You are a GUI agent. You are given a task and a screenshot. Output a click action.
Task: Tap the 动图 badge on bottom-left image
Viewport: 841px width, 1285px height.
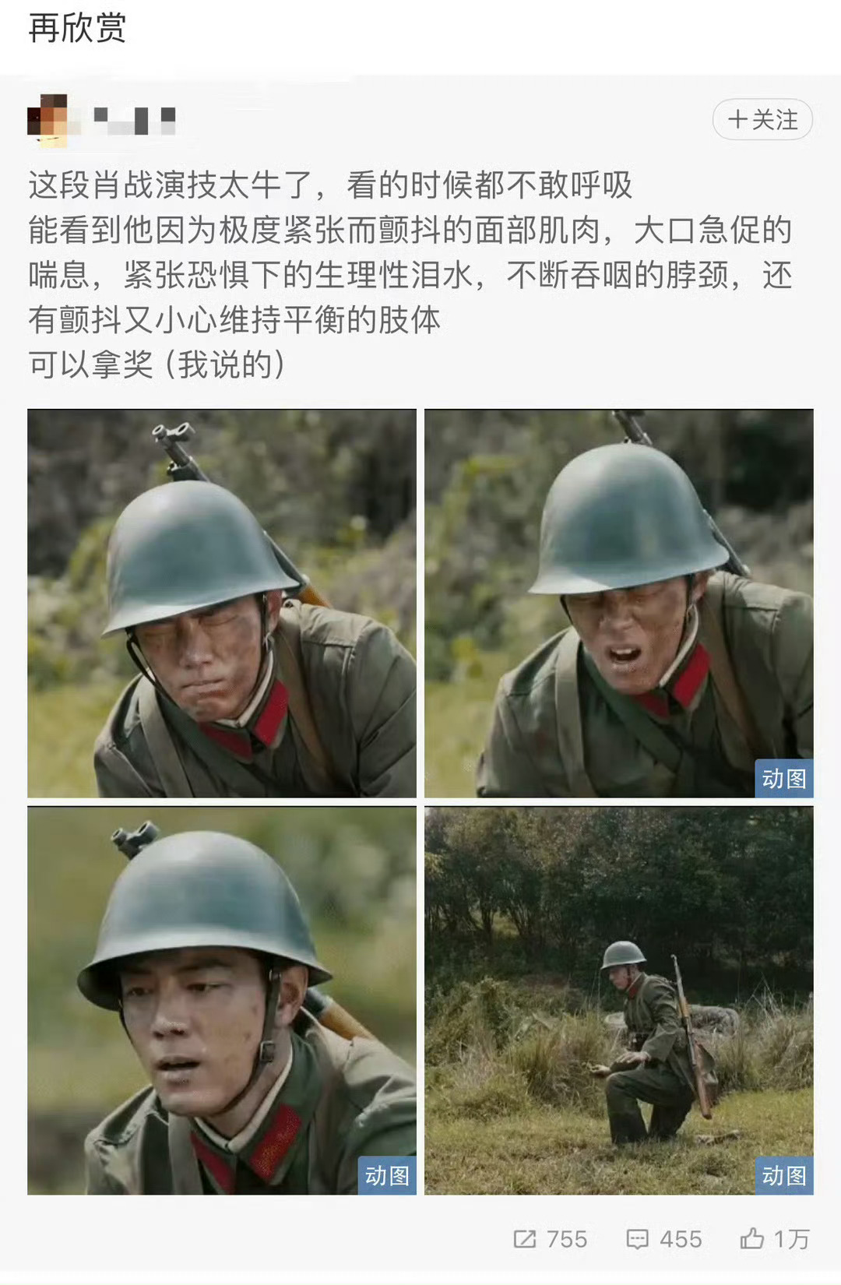coord(387,1176)
